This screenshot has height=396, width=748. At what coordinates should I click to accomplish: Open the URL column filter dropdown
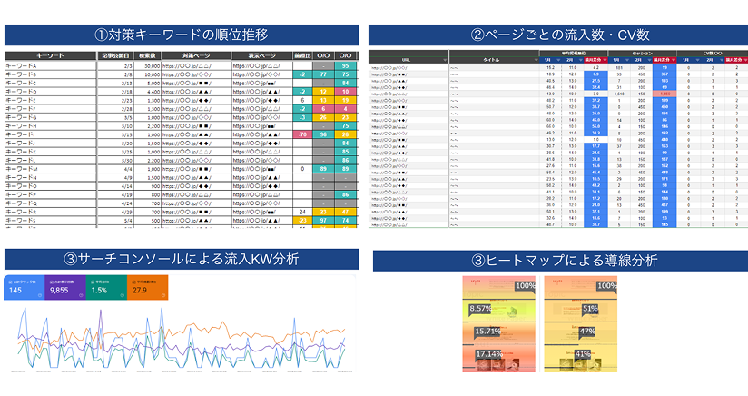coord(446,61)
